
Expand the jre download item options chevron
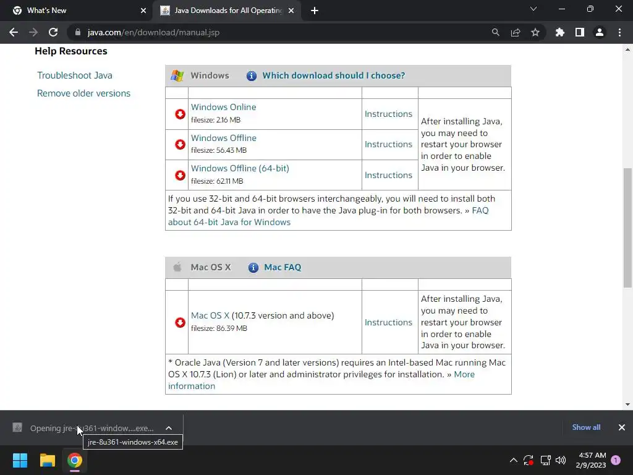tap(169, 428)
